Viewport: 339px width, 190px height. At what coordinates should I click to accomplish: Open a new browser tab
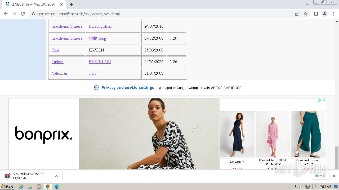(72, 4)
